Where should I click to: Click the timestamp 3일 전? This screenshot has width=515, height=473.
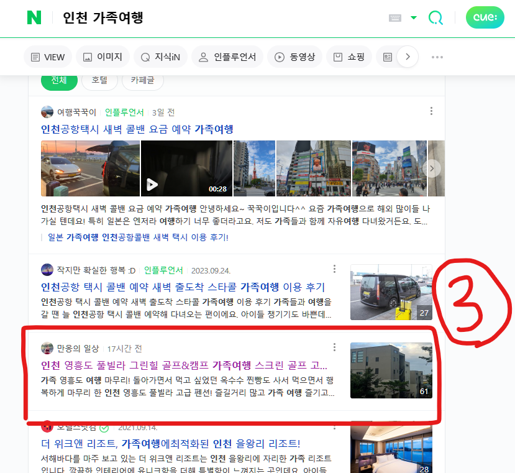[163, 113]
